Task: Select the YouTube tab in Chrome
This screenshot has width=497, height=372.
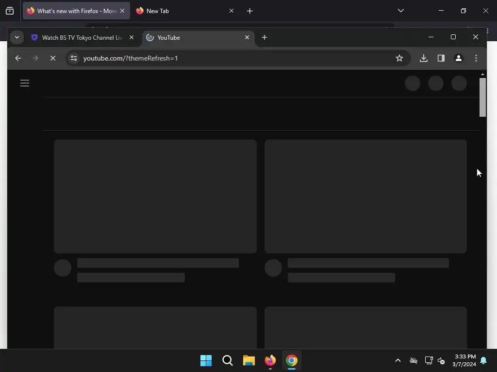Action: pyautogui.click(x=198, y=38)
